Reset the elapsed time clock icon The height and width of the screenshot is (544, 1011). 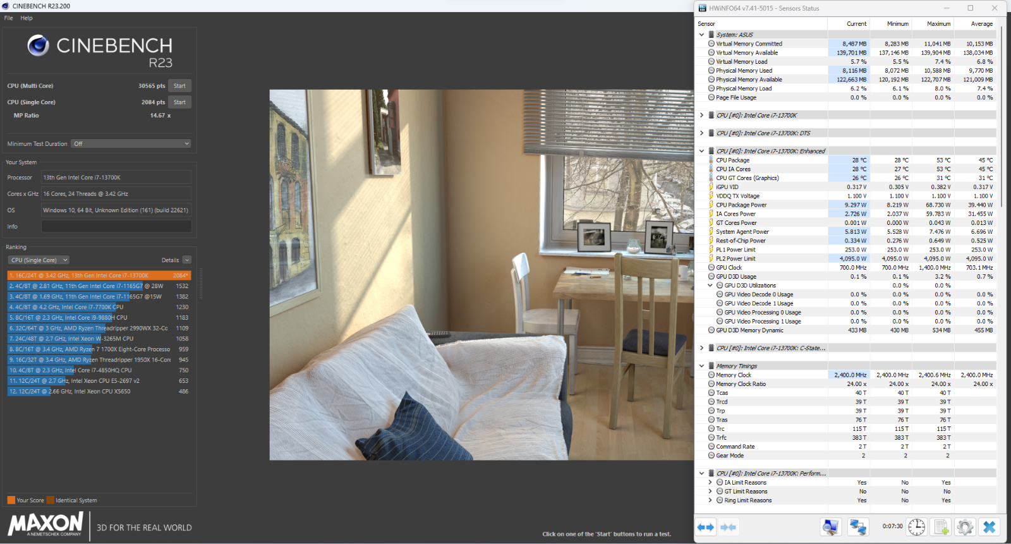tap(916, 527)
